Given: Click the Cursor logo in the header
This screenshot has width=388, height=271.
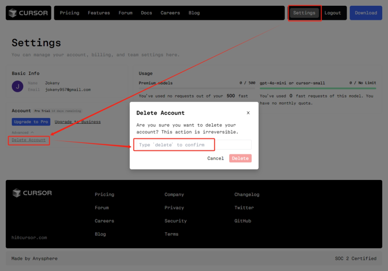Looking at the screenshot, I should (x=28, y=13).
